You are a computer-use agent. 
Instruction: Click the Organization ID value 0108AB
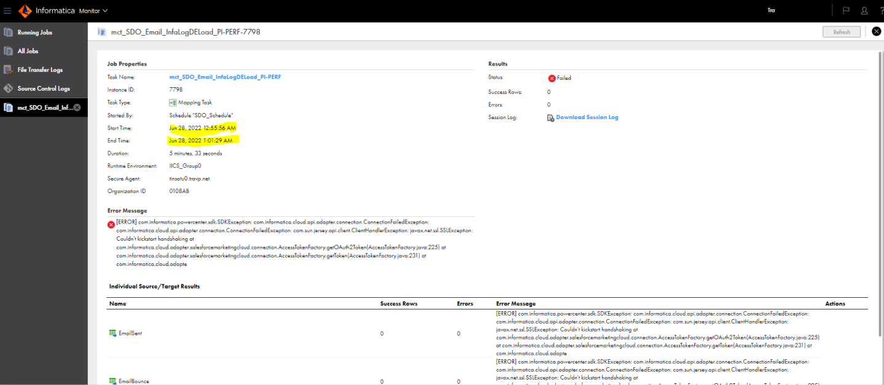click(x=179, y=192)
